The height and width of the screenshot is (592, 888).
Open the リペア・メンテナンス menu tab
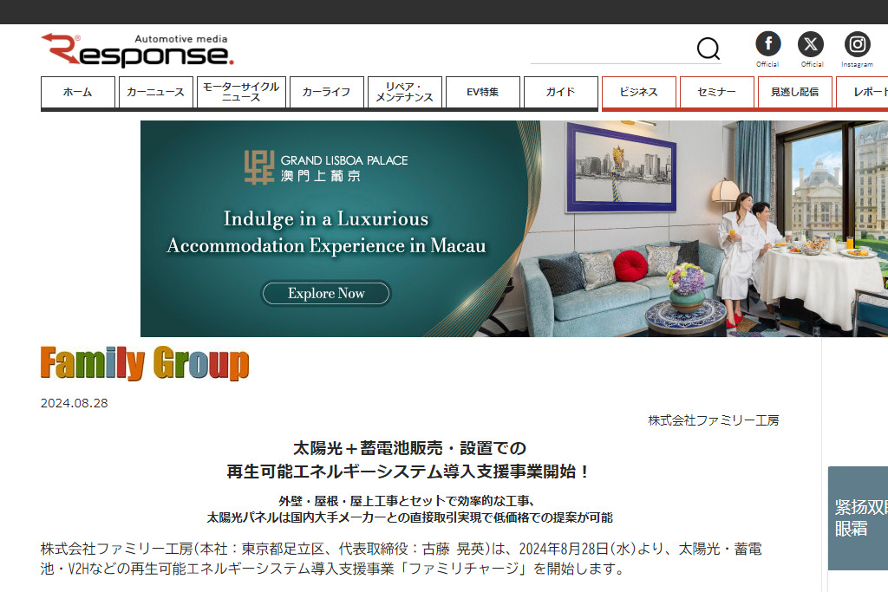tap(404, 92)
